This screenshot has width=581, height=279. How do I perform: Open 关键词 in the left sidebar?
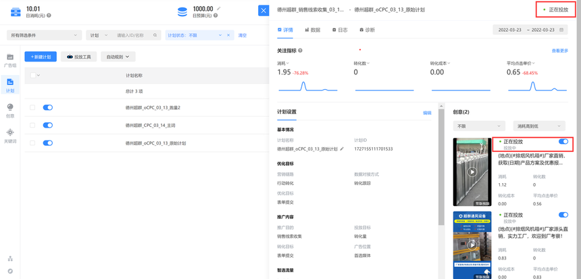click(x=10, y=134)
